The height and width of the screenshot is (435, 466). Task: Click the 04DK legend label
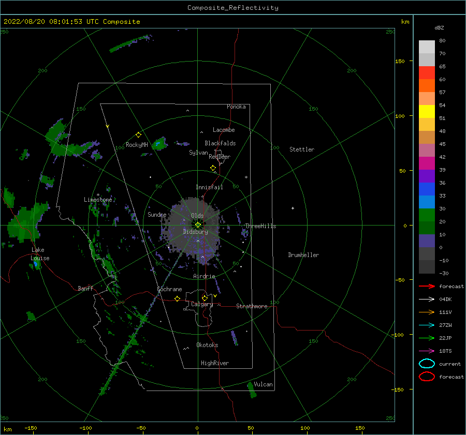click(445, 299)
